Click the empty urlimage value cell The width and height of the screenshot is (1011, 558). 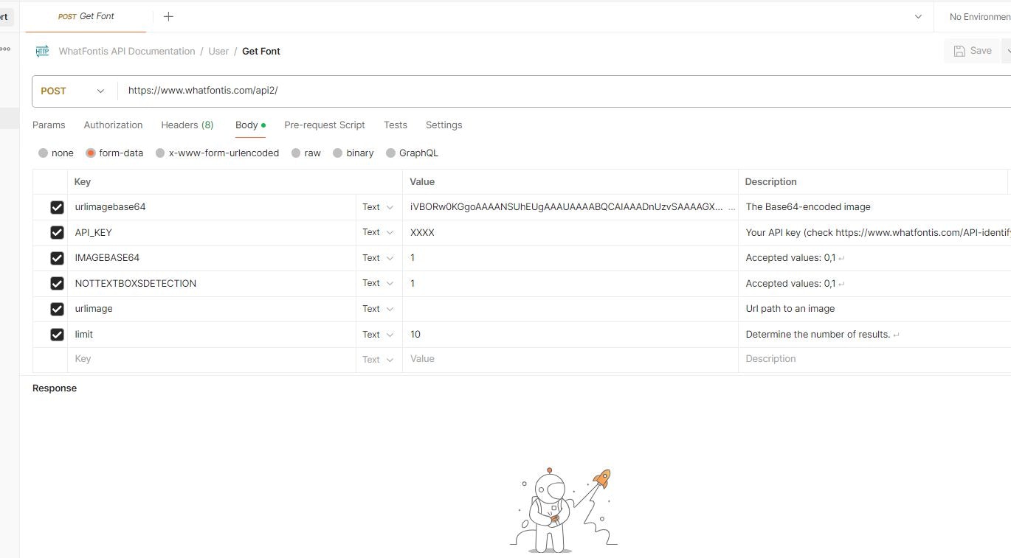tap(570, 309)
